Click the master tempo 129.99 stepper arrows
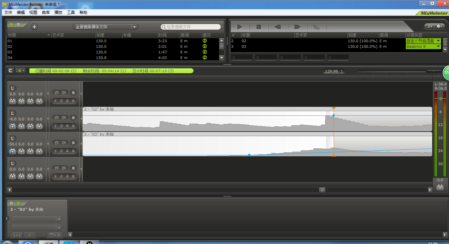Viewport: 449px width, 244px height. click(342, 71)
